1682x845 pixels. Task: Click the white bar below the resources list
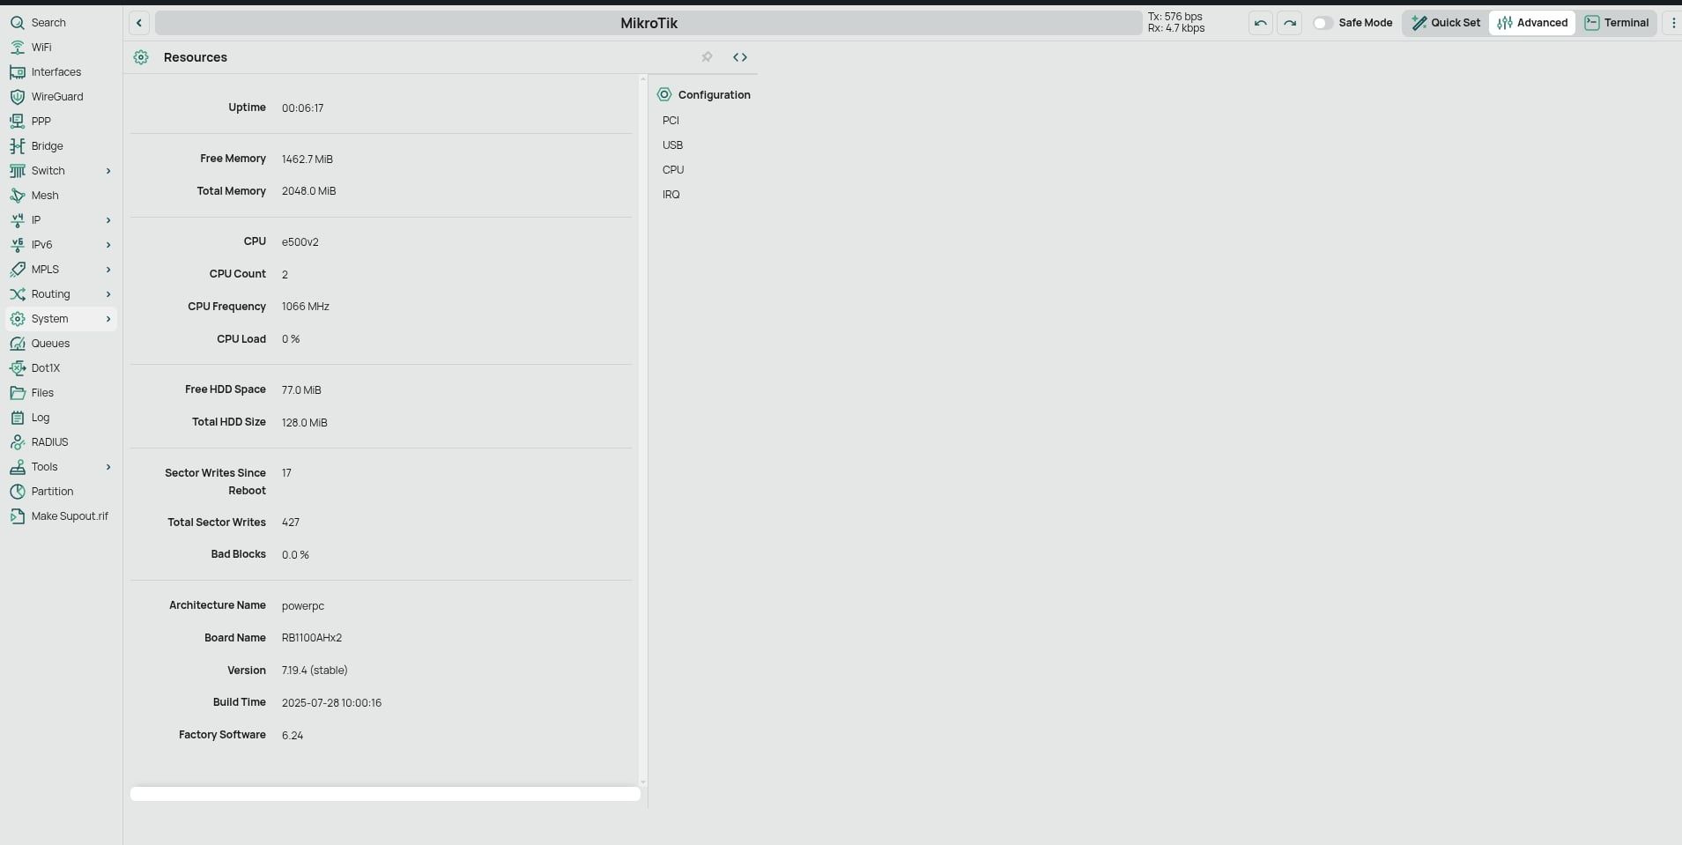385,794
